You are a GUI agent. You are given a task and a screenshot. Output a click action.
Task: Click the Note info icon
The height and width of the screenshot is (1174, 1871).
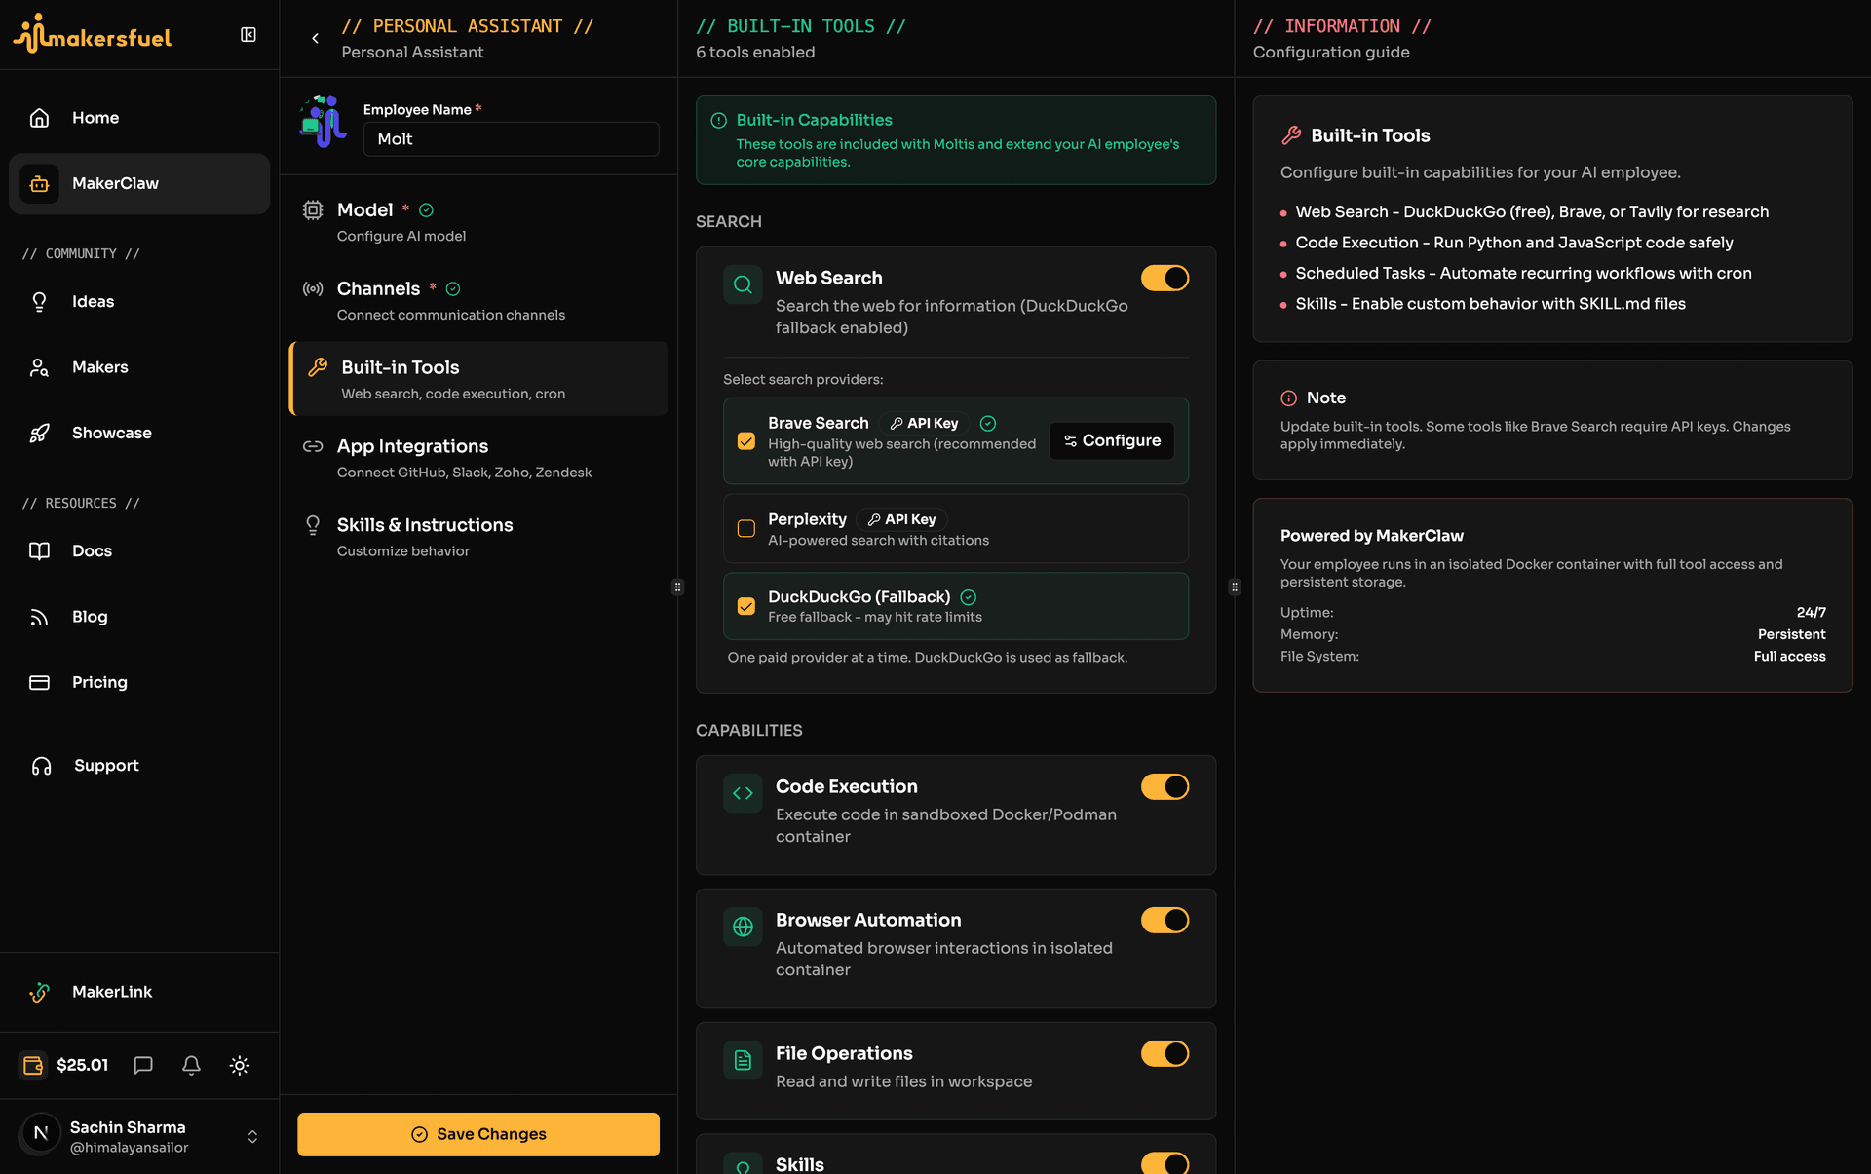click(x=1289, y=398)
